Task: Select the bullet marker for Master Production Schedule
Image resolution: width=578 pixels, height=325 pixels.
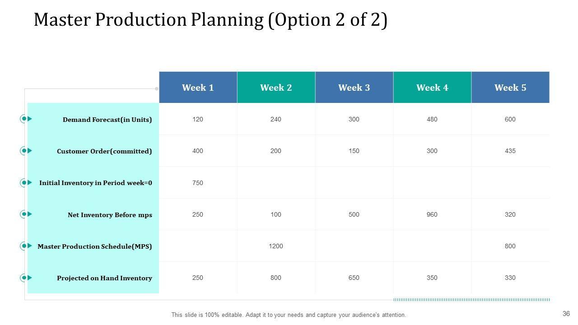Action: pyautogui.click(x=26, y=246)
